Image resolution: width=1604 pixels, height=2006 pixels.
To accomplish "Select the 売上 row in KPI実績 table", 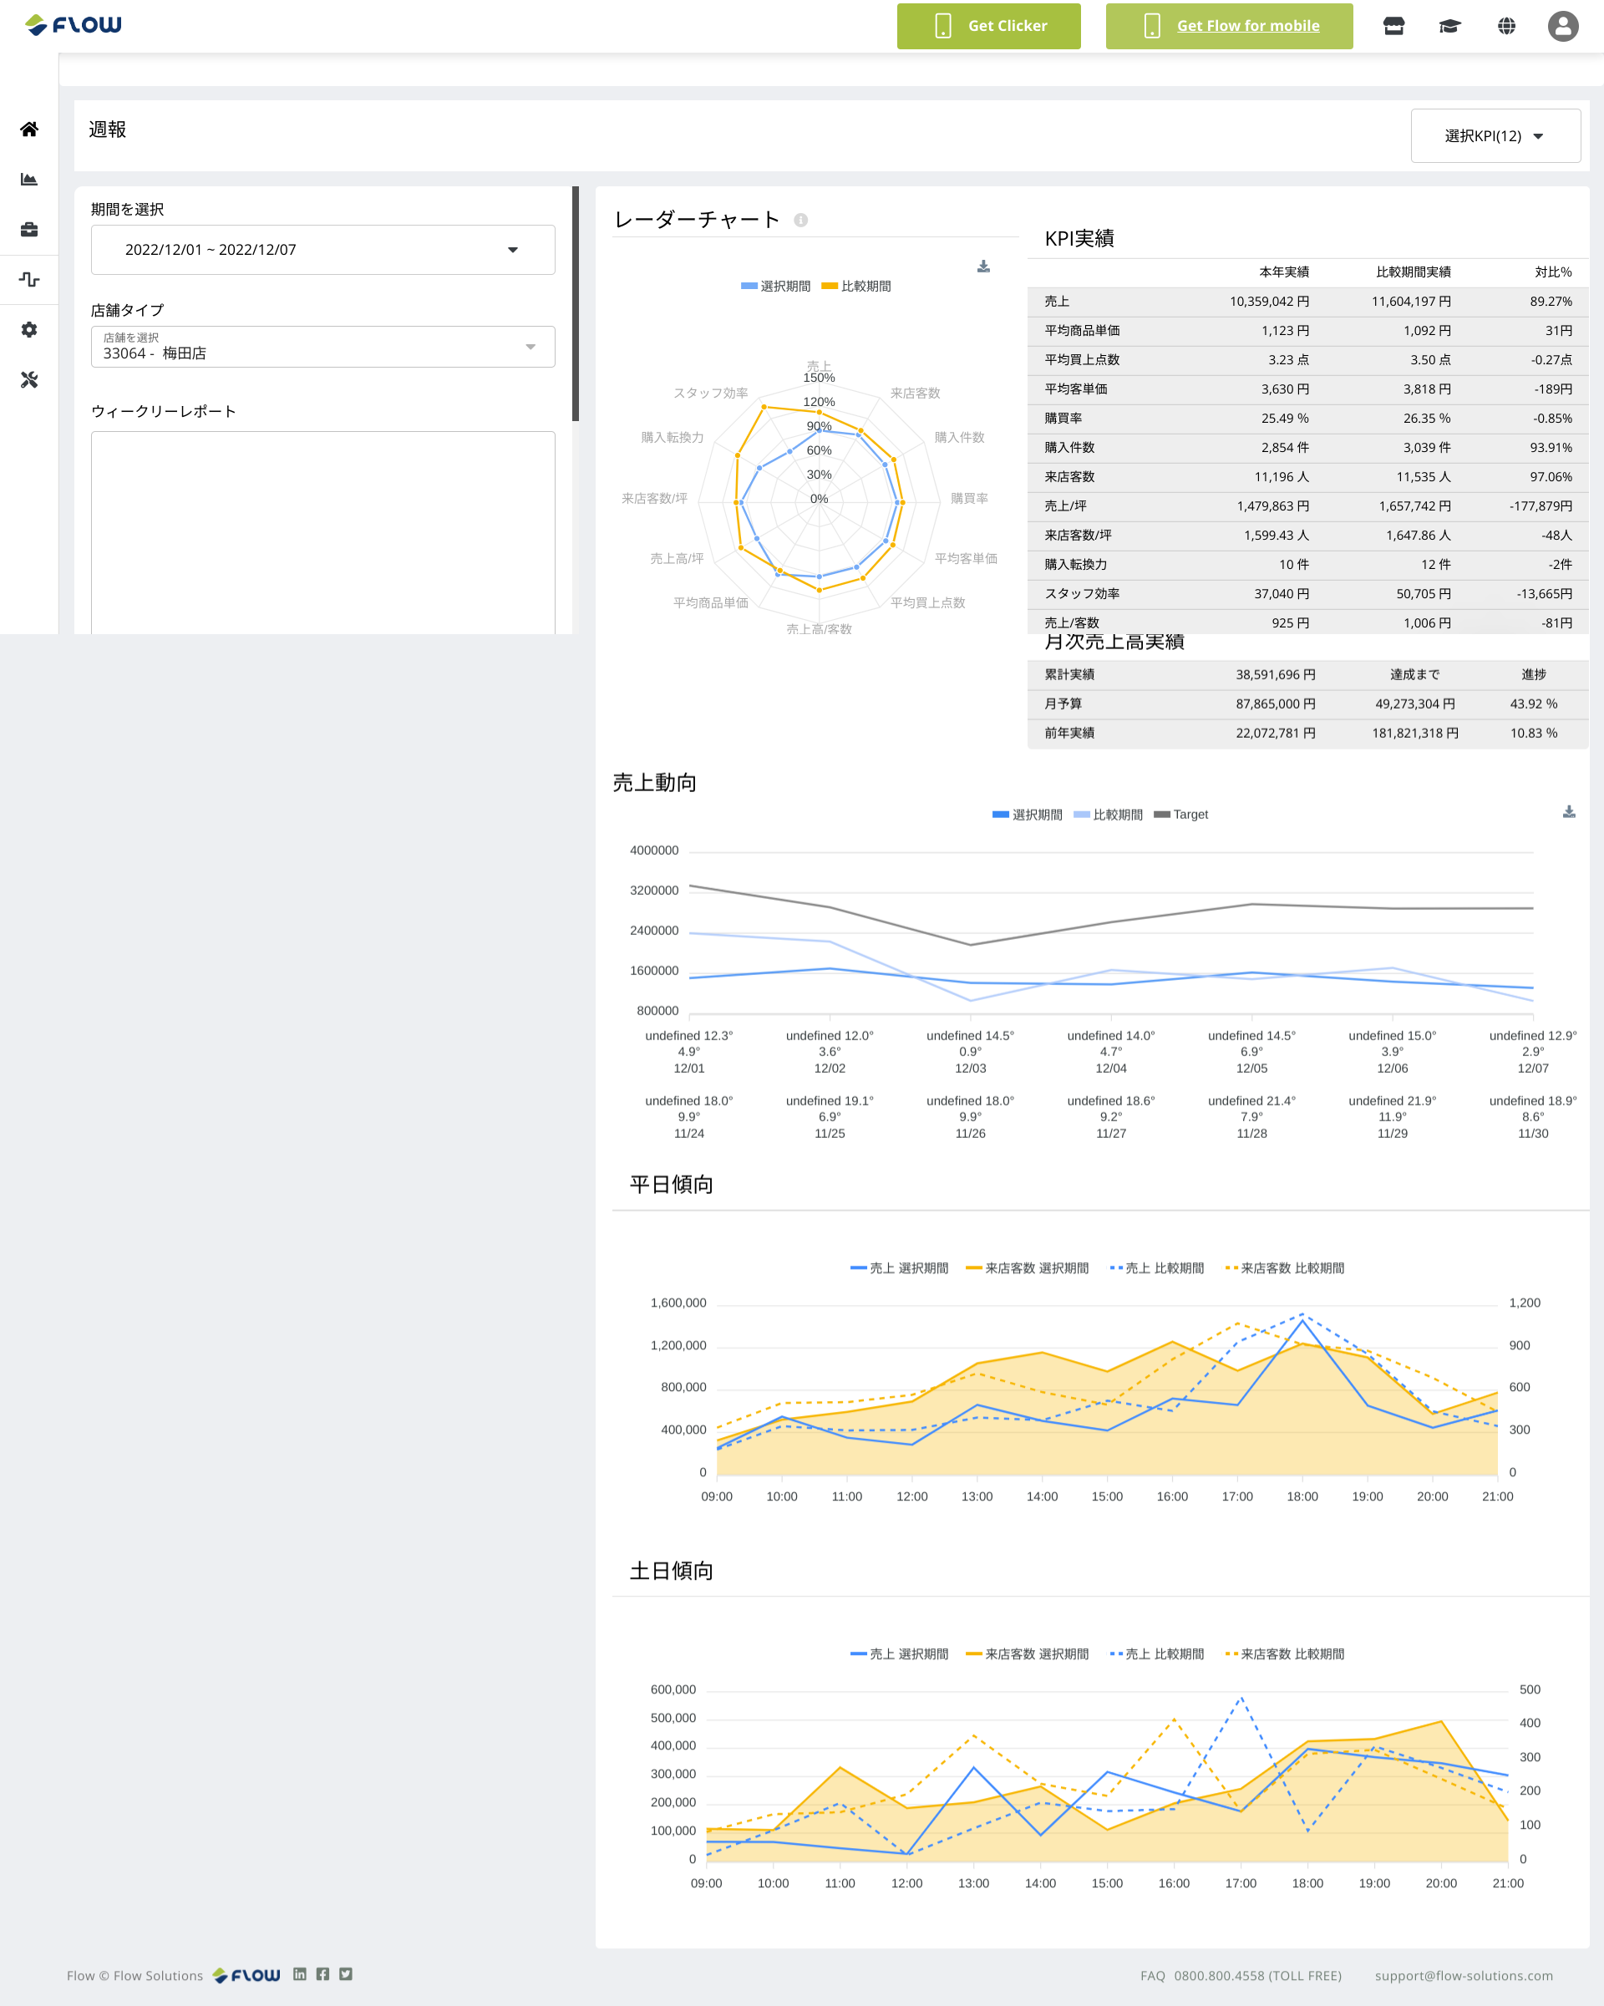I will [1307, 302].
